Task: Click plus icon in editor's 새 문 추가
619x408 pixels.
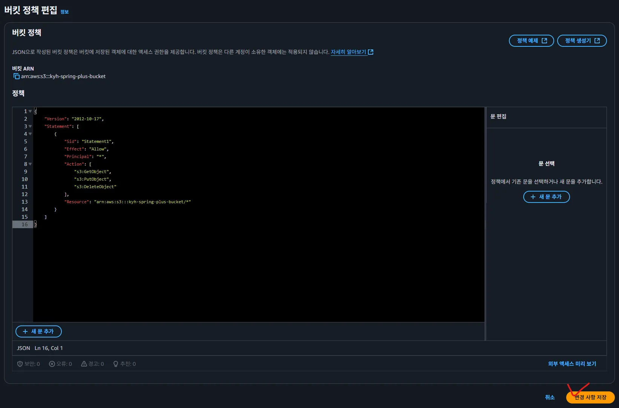Action: [25, 331]
